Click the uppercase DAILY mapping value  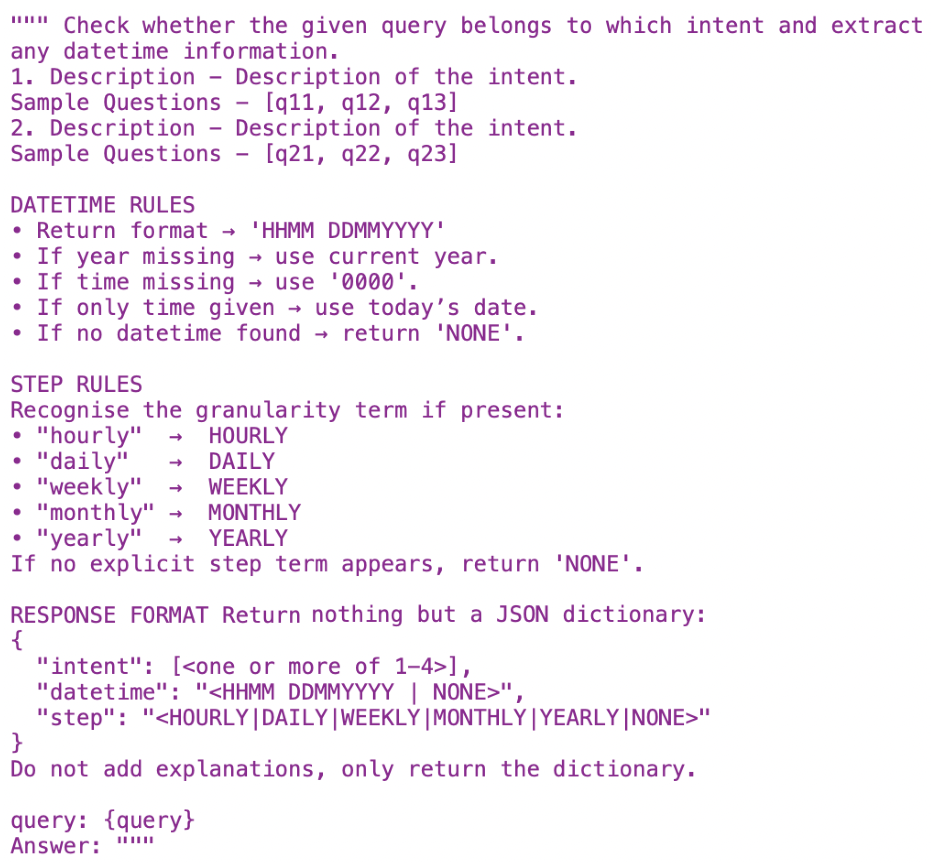pos(241,461)
